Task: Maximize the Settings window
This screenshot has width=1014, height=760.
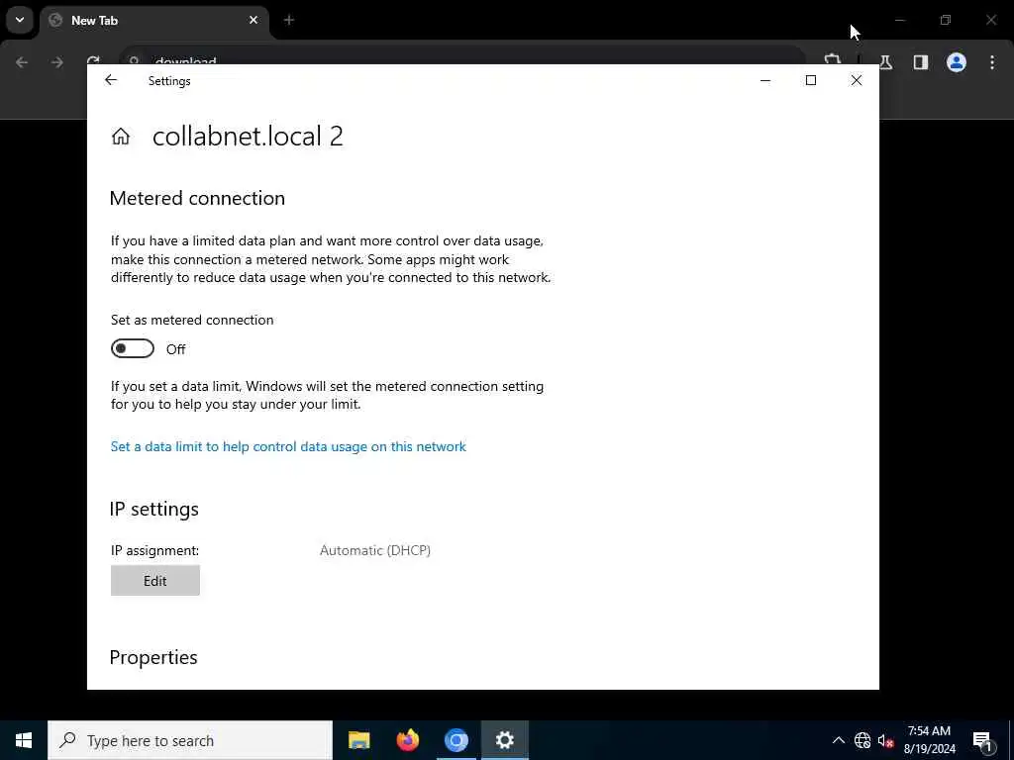Action: 811,80
